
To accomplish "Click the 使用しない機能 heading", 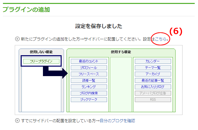I will point(41,52).
